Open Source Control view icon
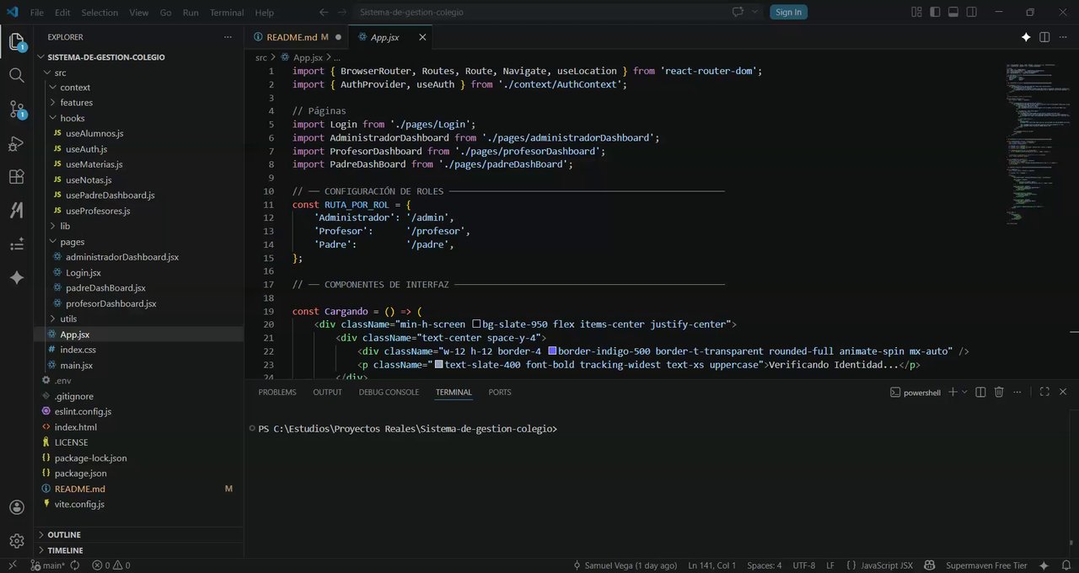1079x573 pixels. [x=17, y=110]
